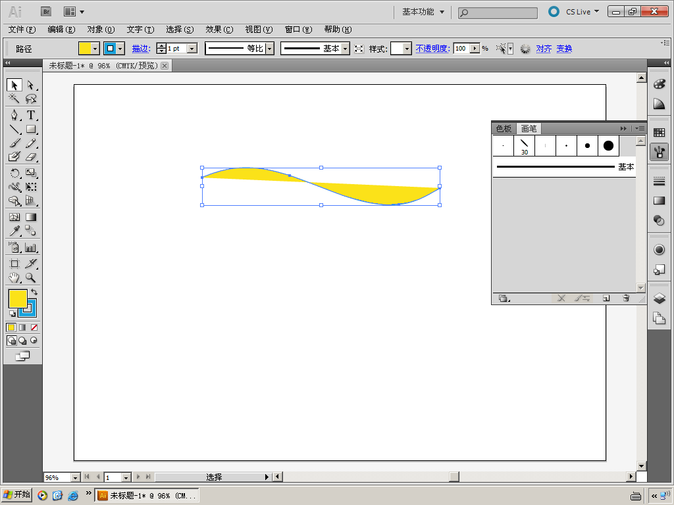Open 等比 width profile dropdown

[269, 49]
